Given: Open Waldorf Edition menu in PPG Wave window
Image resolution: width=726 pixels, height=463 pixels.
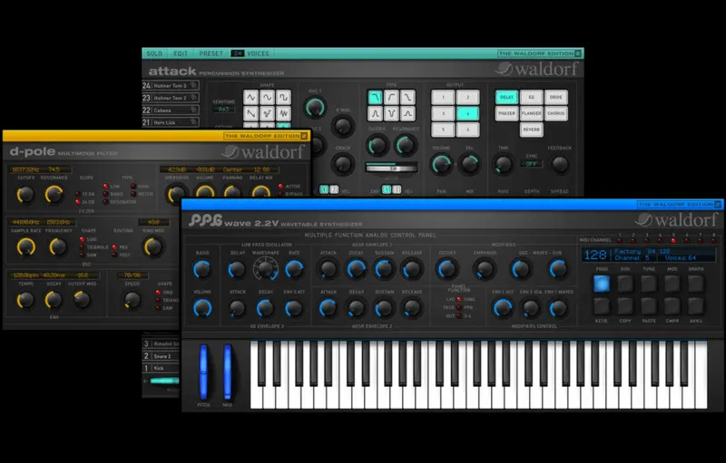Looking at the screenshot, I should point(679,204).
